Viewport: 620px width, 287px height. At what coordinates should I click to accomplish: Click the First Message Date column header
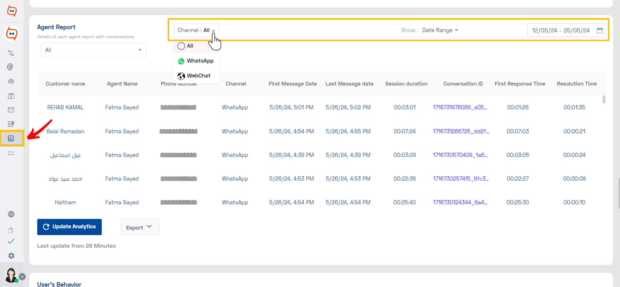tap(293, 84)
